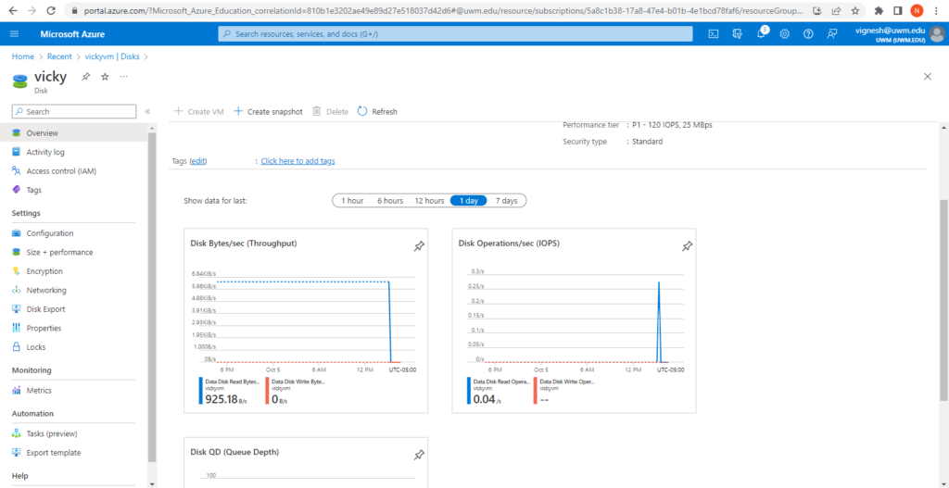Viewport: 949px width, 488px height.
Task: Pin the Disk Operations/sec IOPS chart
Action: 687,246
